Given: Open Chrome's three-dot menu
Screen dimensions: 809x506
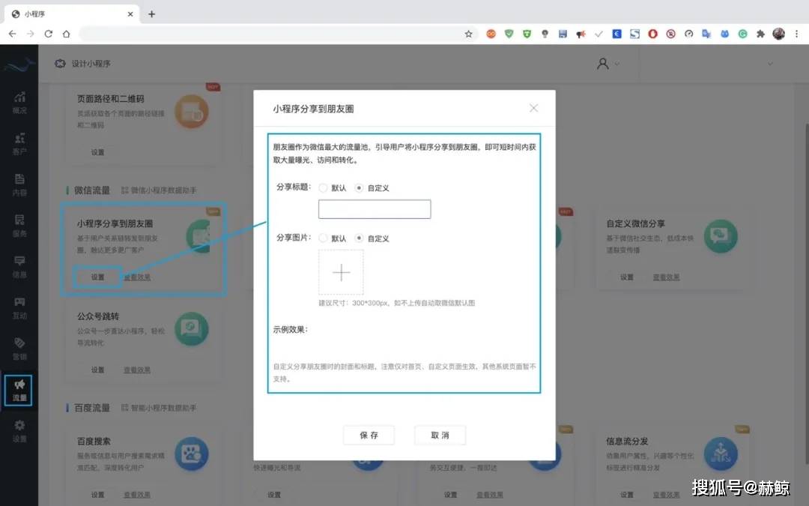Looking at the screenshot, I should pyautogui.click(x=796, y=34).
